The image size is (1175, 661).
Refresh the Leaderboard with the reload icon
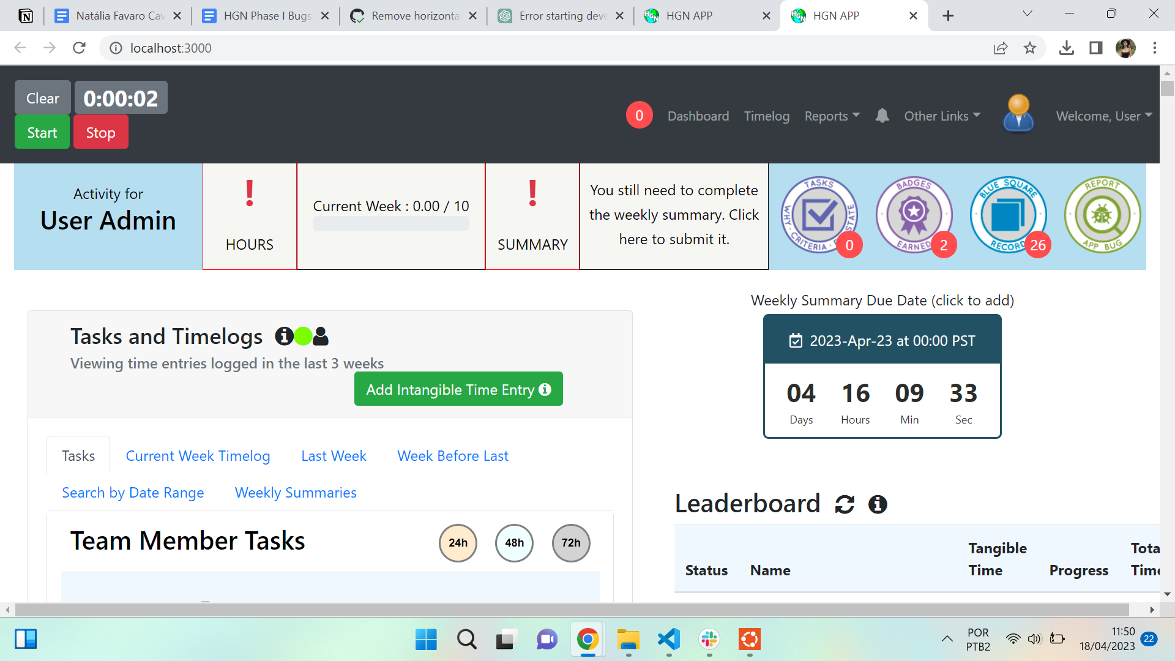coord(845,504)
